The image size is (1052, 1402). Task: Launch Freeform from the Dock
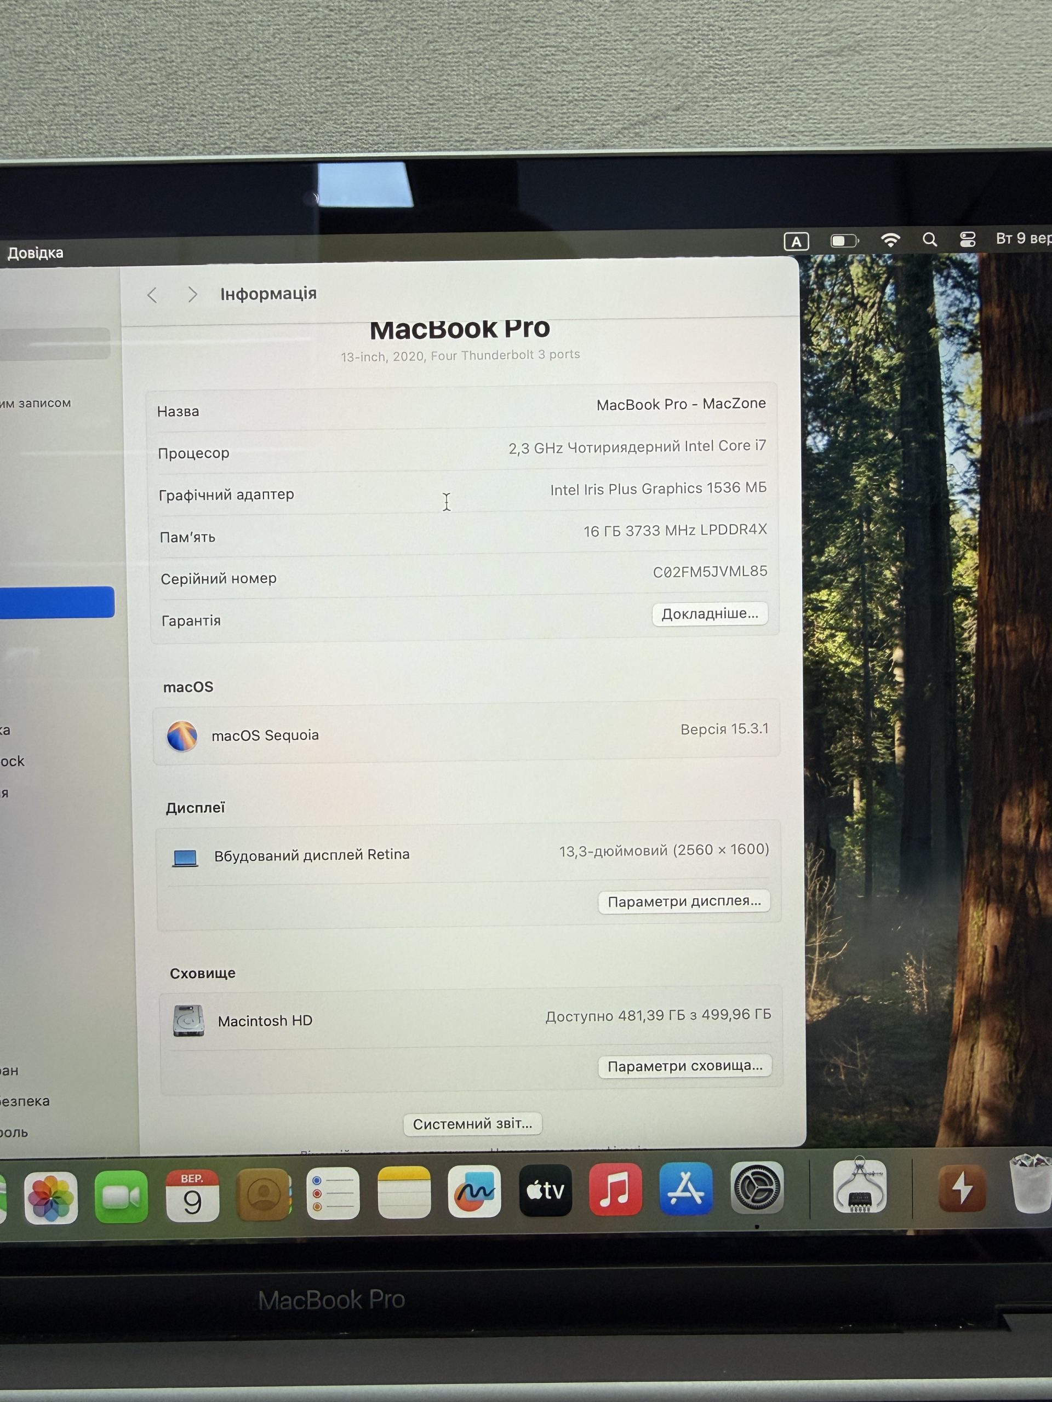[x=474, y=1191]
